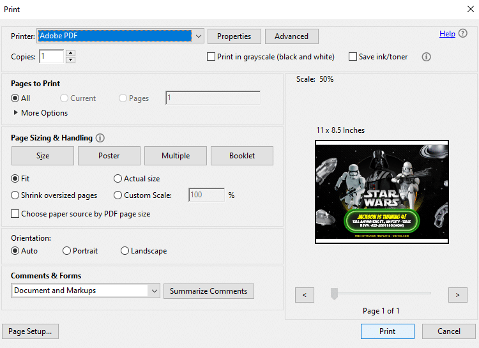479x348 pixels.
Task: Check the Save ink/toner option
Action: pyautogui.click(x=353, y=57)
